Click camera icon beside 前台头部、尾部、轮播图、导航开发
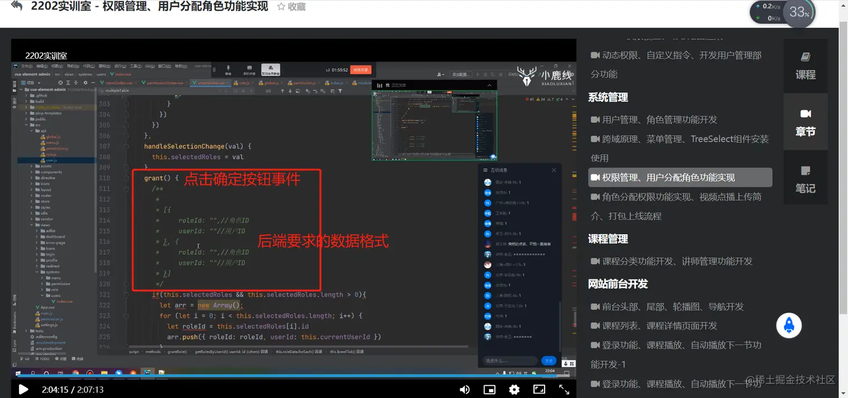The image size is (848, 398). tap(595, 307)
